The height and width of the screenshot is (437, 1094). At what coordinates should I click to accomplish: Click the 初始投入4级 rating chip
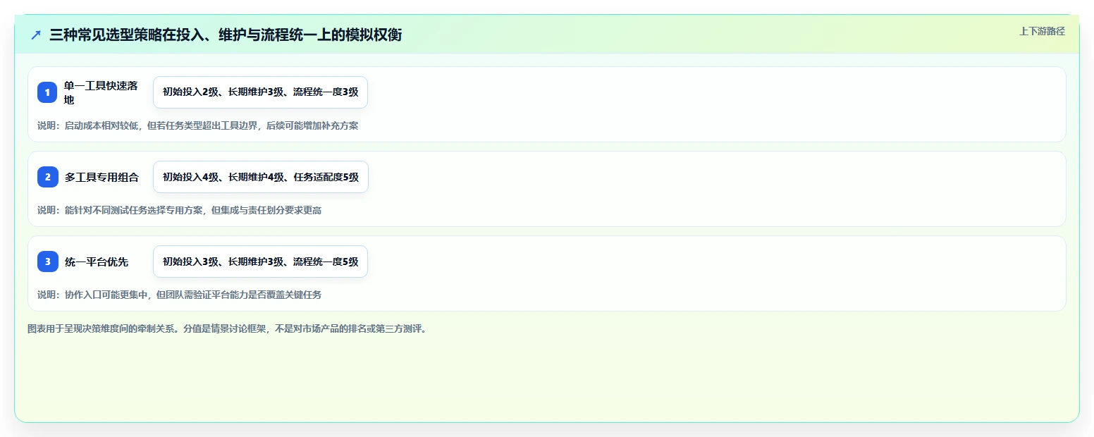pyautogui.click(x=260, y=177)
